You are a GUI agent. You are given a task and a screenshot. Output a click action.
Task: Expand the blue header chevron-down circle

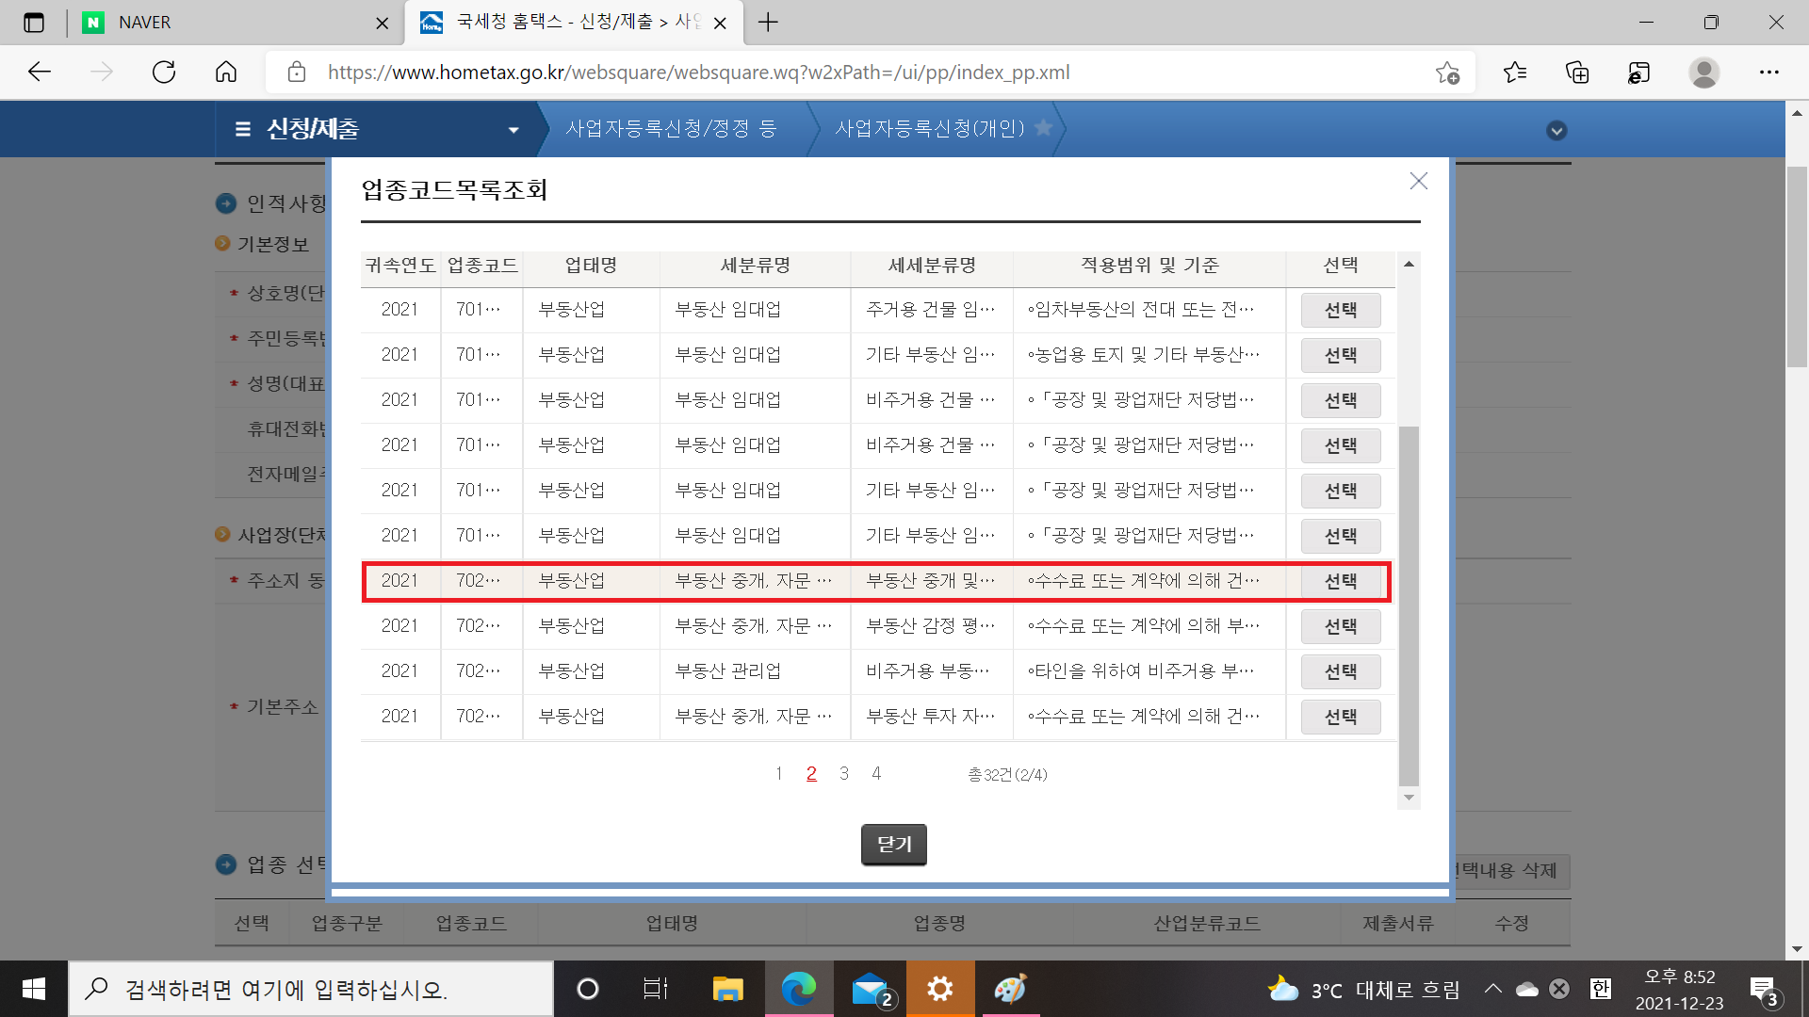pyautogui.click(x=1556, y=131)
